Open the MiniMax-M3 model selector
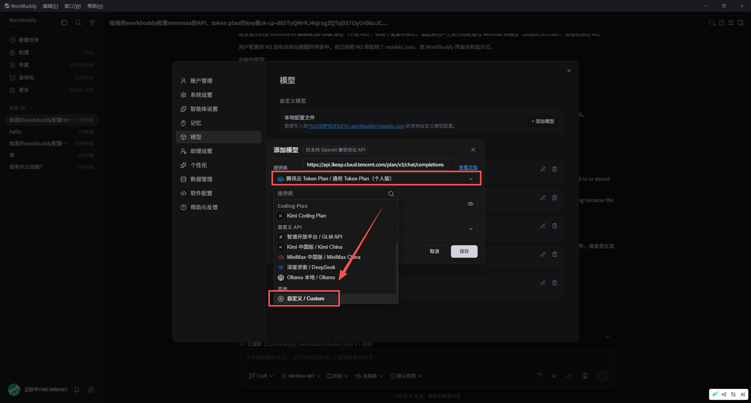751x403 pixels. pyautogui.click(x=301, y=376)
